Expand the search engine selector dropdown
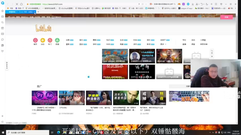241x135 pixels. (152, 4)
